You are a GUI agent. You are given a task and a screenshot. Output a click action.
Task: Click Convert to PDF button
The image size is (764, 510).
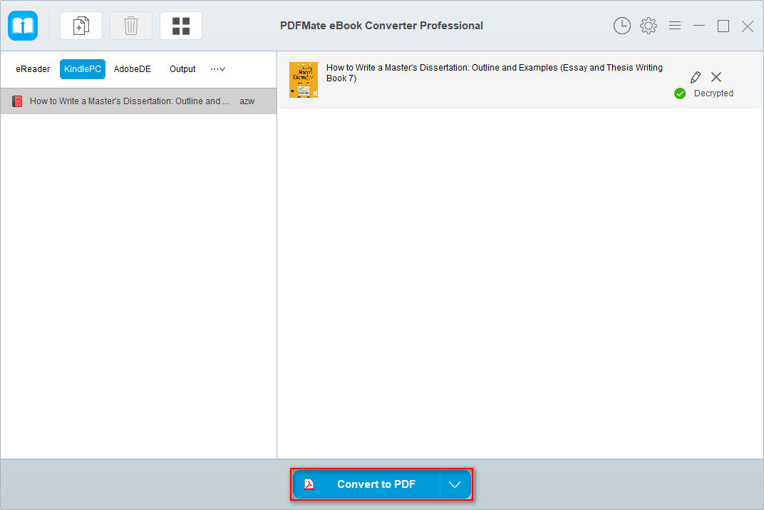tap(367, 484)
